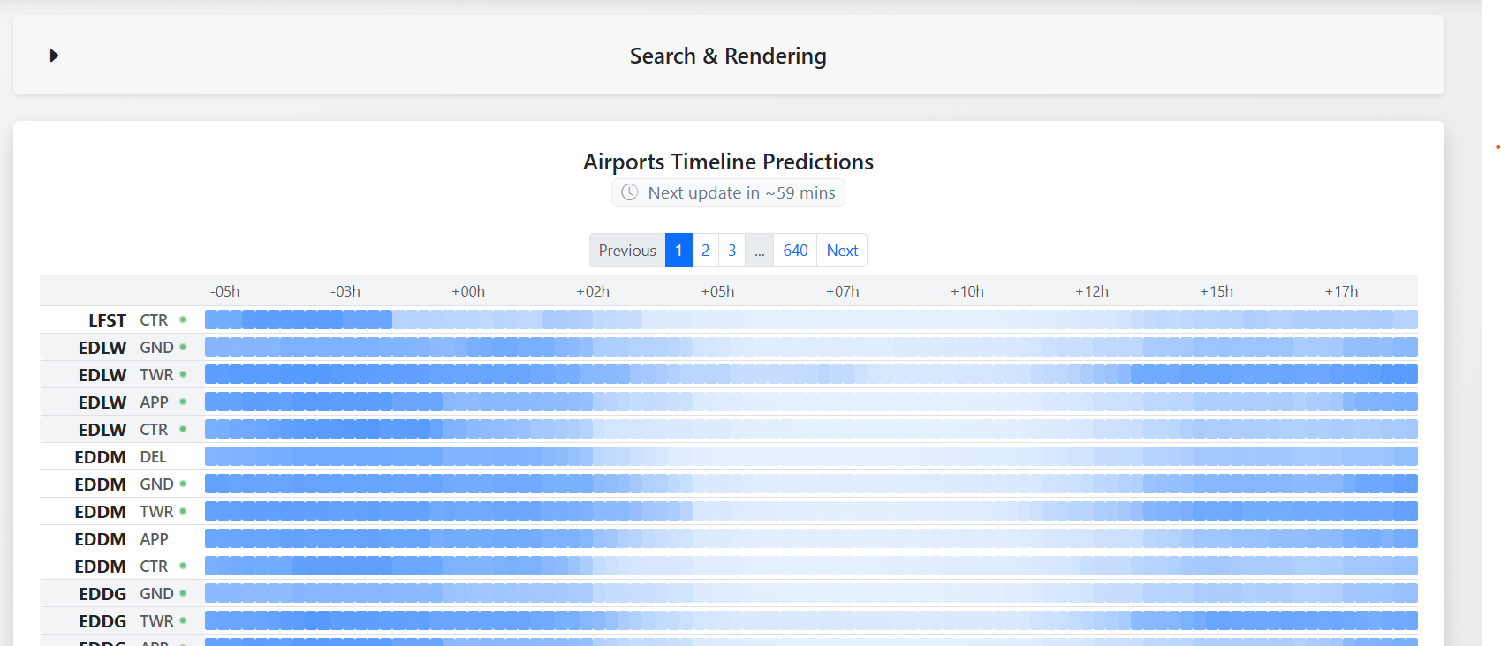Click the +00h marker in timeline header
The image size is (1501, 646).
[468, 291]
